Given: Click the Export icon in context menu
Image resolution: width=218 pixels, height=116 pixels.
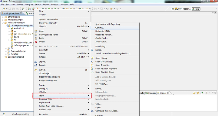Looking at the screenshot, I should [36, 65].
